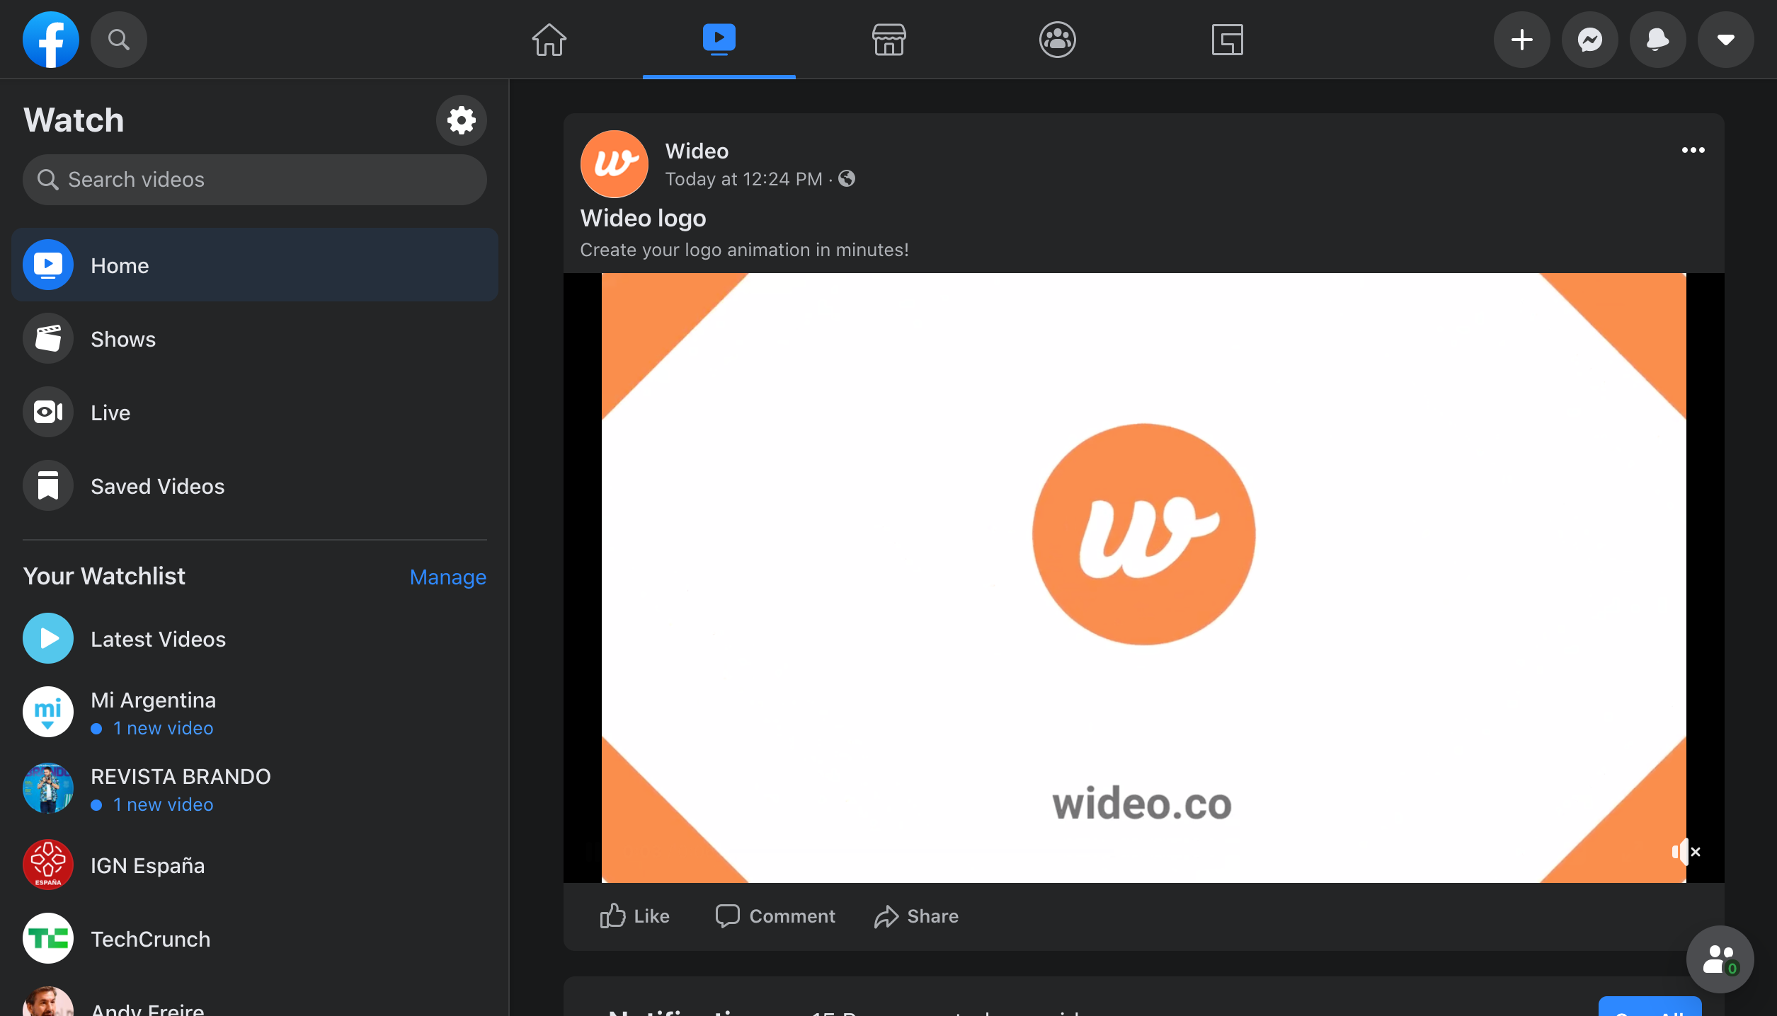This screenshot has height=1016, width=1777.
Task: Expand the account dropdown arrow
Action: pos(1726,40)
